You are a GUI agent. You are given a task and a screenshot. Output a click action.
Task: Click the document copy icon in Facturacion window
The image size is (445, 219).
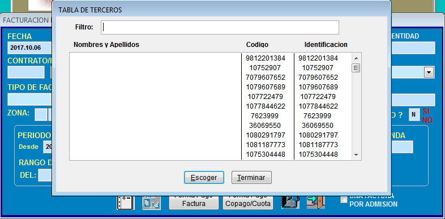tap(151, 203)
